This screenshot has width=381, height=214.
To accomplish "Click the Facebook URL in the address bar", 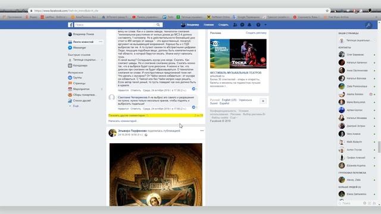I will [66, 11].
